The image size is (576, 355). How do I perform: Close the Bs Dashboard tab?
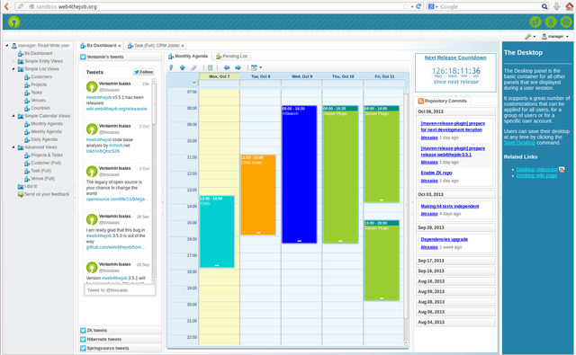pos(120,46)
